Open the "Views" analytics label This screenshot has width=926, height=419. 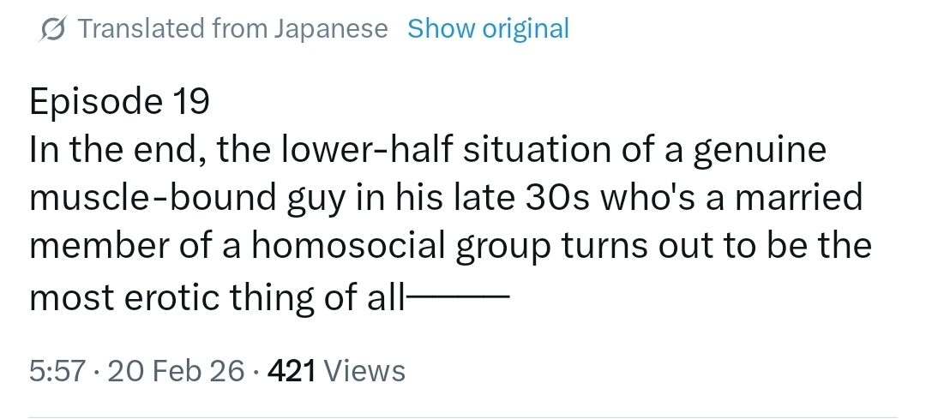click(x=365, y=371)
